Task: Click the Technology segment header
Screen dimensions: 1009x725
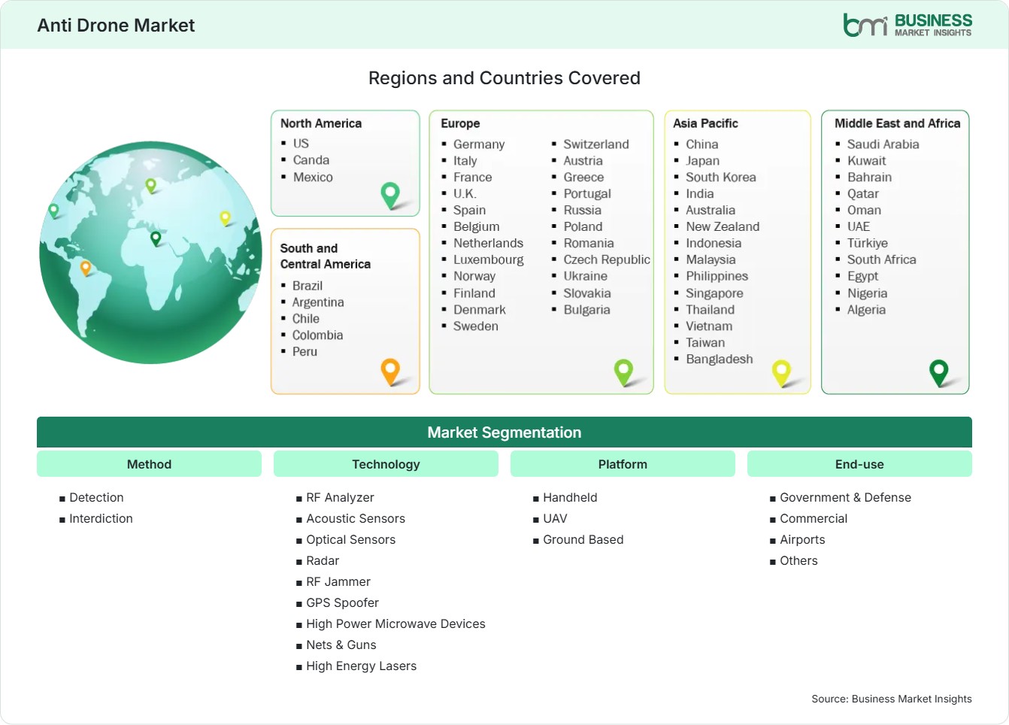Action: pyautogui.click(x=386, y=464)
